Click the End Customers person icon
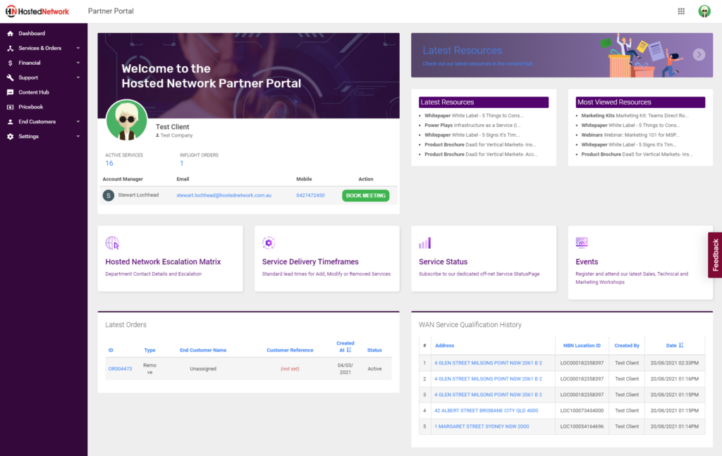This screenshot has height=456, width=722. point(10,122)
